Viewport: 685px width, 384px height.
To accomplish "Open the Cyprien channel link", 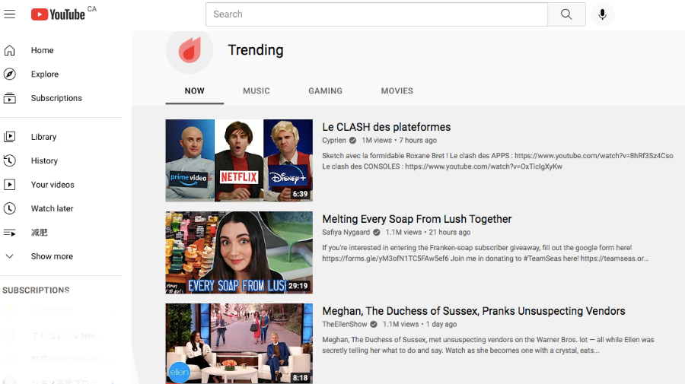I will (334, 140).
